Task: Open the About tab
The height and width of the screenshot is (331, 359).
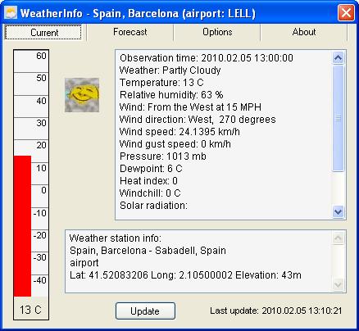Action: [x=304, y=32]
